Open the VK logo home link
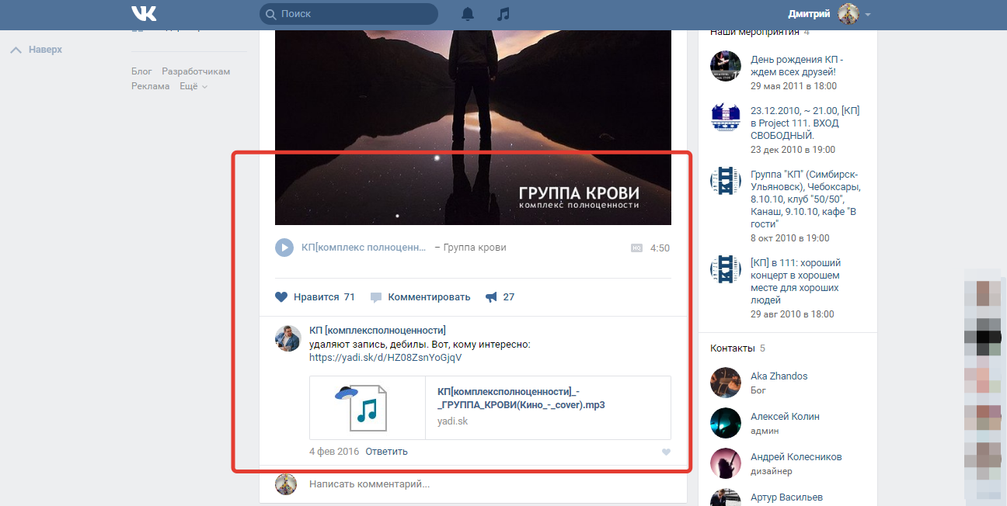This screenshot has height=506, width=1007. click(x=144, y=14)
